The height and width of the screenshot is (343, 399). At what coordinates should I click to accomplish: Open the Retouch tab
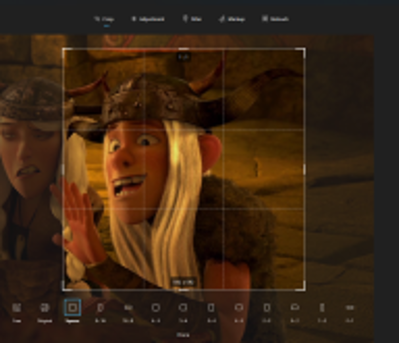[x=275, y=19]
